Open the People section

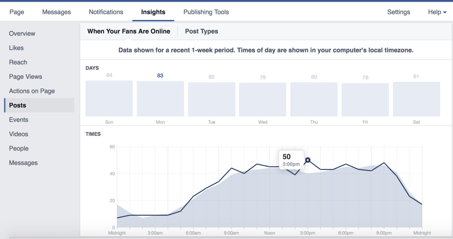(x=18, y=148)
